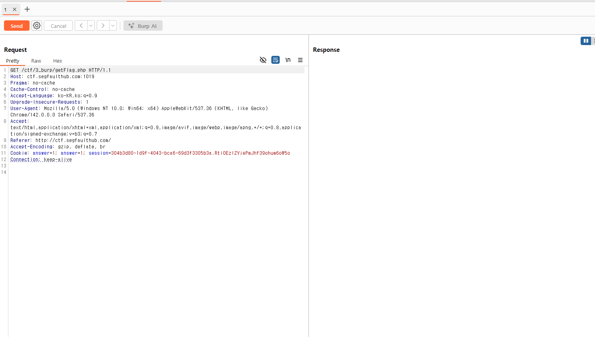Click the orange Send button

point(16,26)
